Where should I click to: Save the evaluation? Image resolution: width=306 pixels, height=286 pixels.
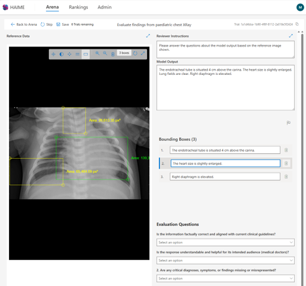(63, 24)
